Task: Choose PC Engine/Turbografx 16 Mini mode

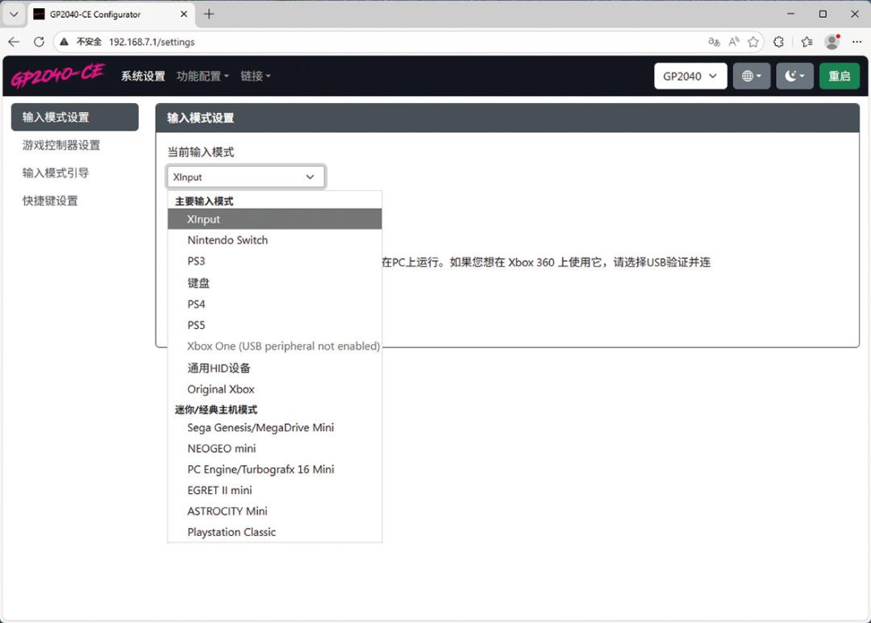Action: pos(274,469)
